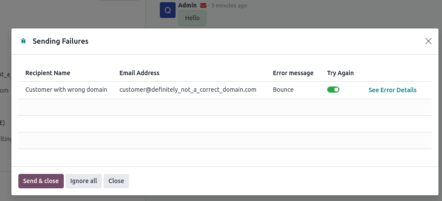This screenshot has height=201, width=442.
Task: Choose Ignore all failures
Action: pos(83,181)
